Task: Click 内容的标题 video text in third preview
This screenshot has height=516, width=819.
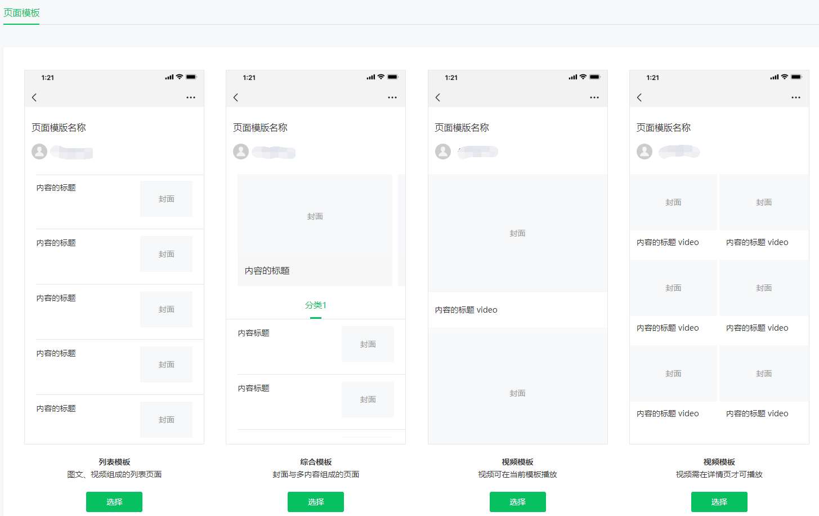Action: click(x=466, y=310)
